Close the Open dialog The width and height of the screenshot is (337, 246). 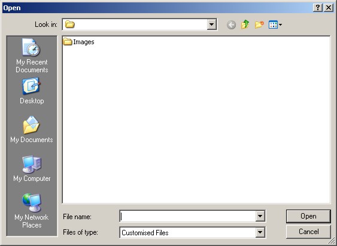coord(329,8)
